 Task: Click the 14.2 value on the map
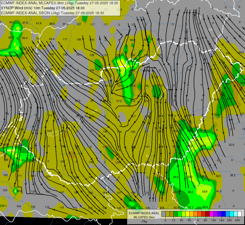pyautogui.click(x=49, y=131)
